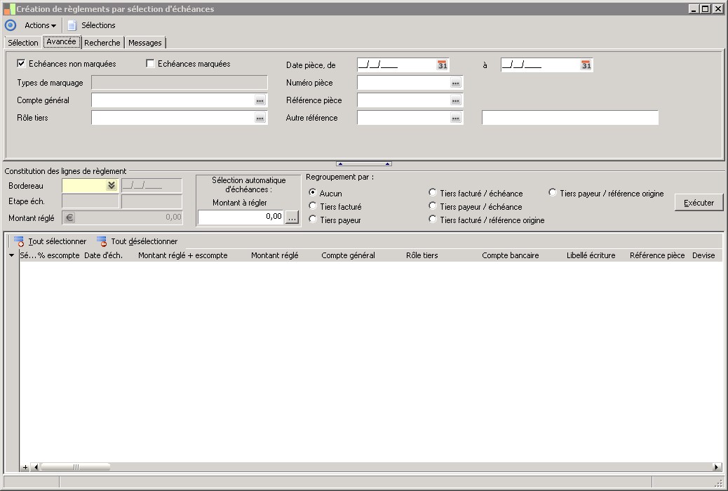Open the Actions dropdown menu
728x491 pixels.
tap(40, 25)
